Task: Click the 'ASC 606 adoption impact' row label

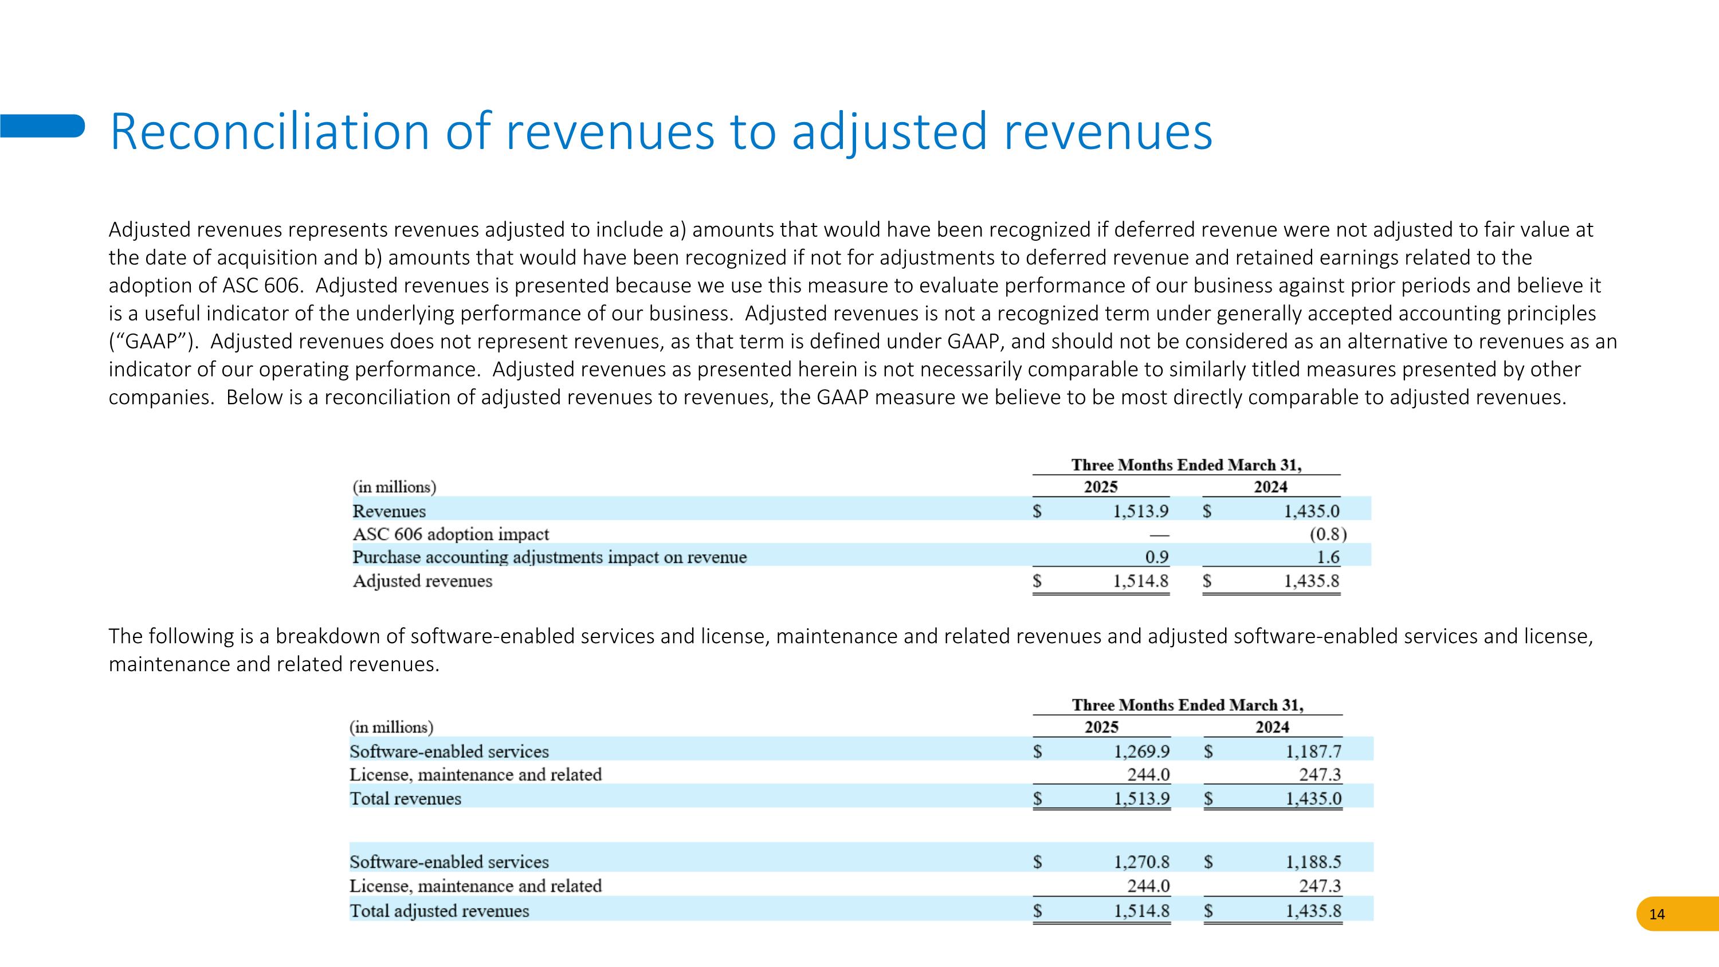Action: coord(450,534)
